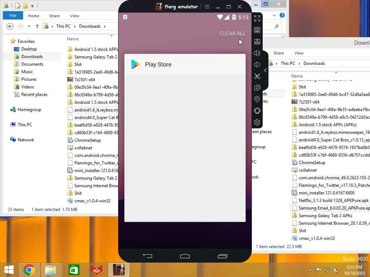Select Videos in navigation pane
This screenshot has width=370, height=277.
[27, 87]
